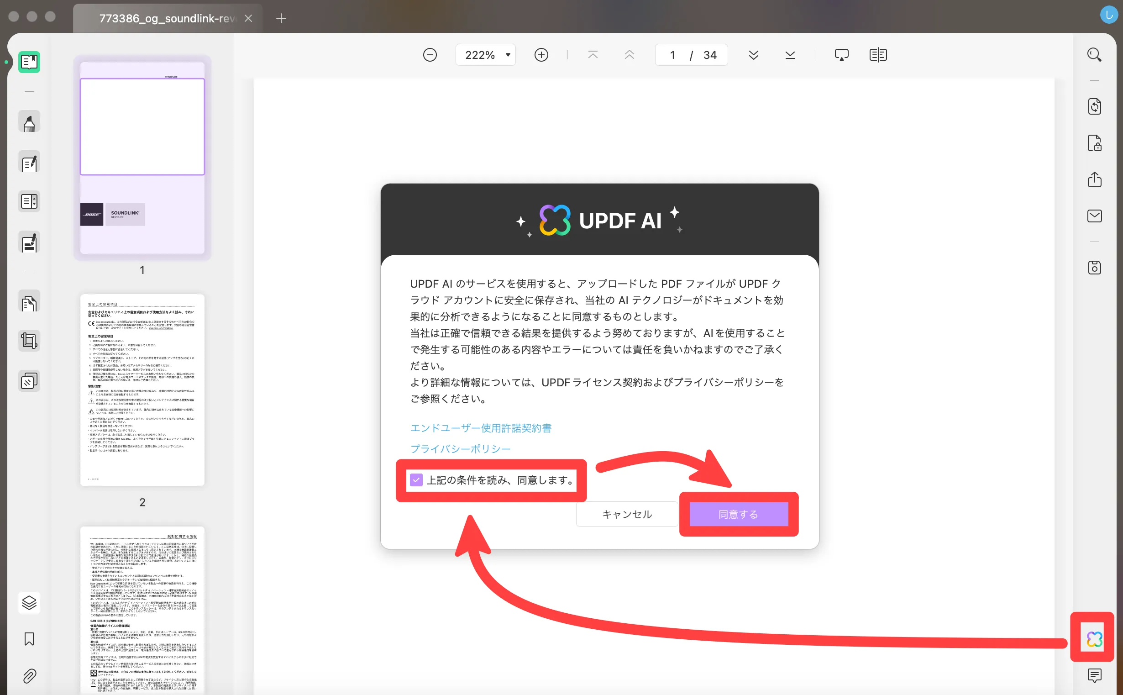The height and width of the screenshot is (695, 1123).
Task: Send the file by email
Action: click(1094, 216)
